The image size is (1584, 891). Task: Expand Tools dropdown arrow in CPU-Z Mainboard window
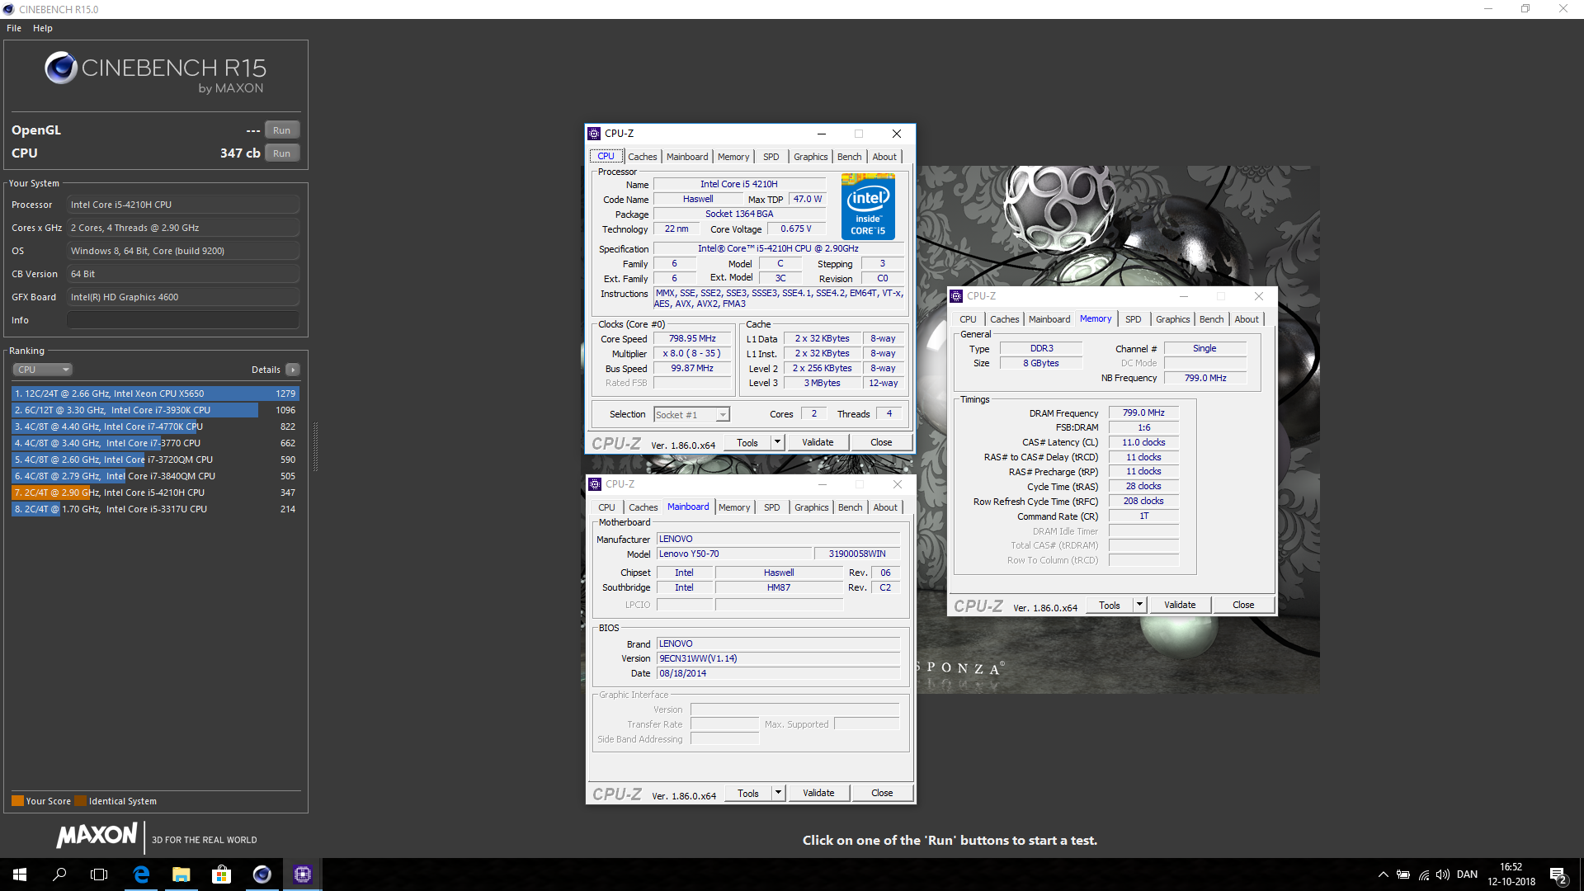point(778,794)
